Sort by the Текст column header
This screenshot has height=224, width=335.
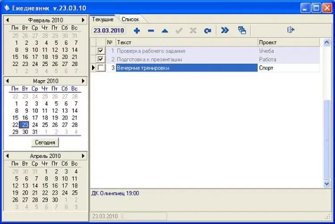point(187,42)
